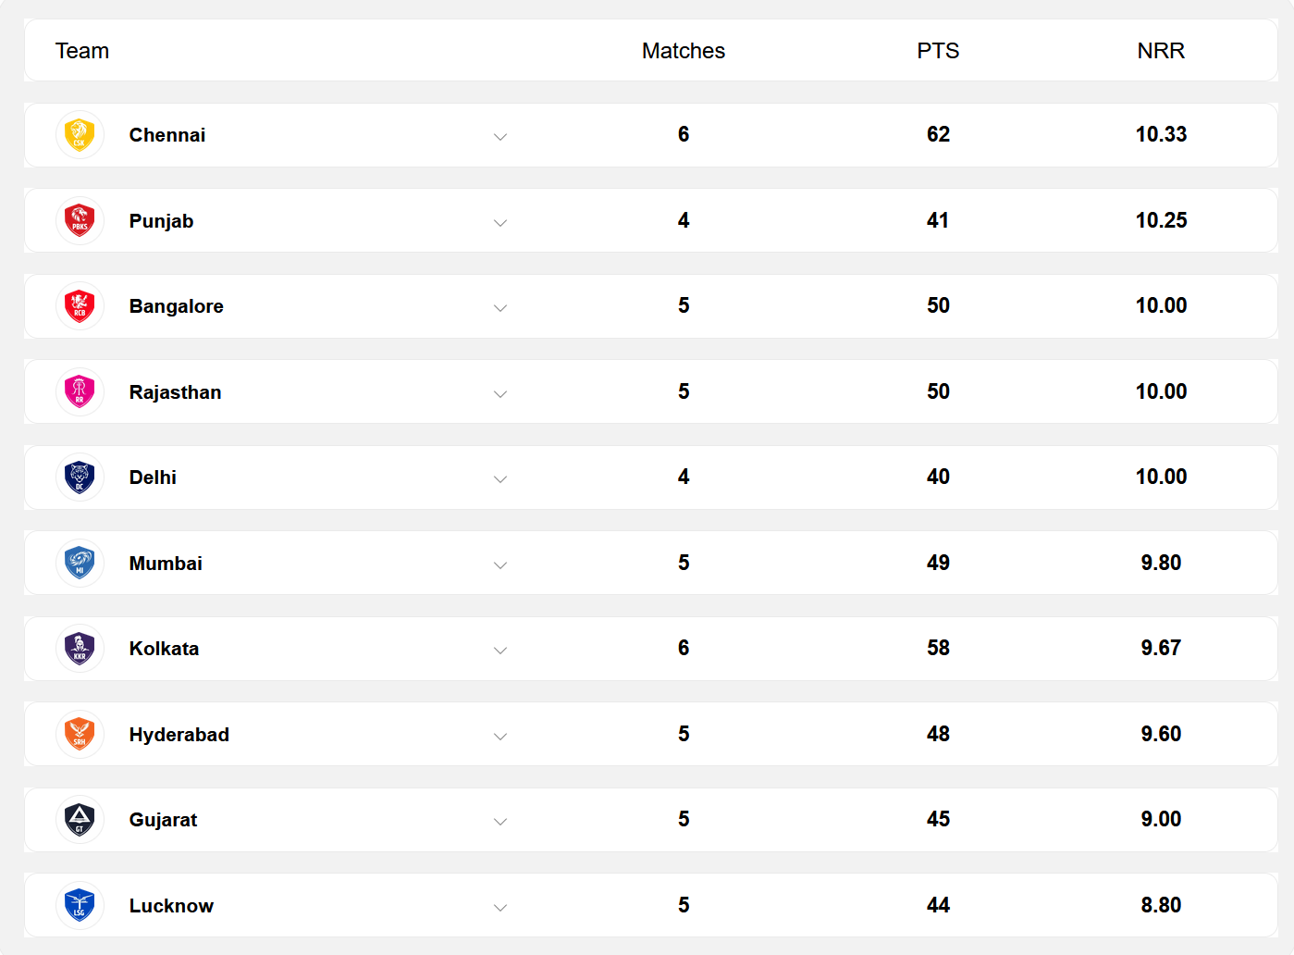Click the Delhi Capitals logo icon
This screenshot has height=955, width=1294.
80,477
